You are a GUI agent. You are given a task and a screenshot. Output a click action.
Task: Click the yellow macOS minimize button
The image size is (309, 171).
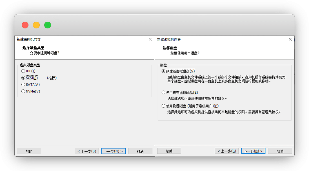(x=36, y=25)
